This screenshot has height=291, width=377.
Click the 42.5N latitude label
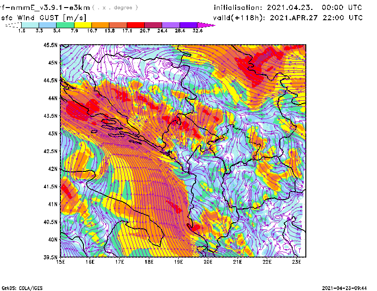50,151
